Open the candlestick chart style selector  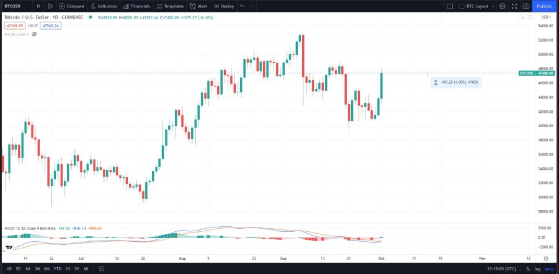50,6
